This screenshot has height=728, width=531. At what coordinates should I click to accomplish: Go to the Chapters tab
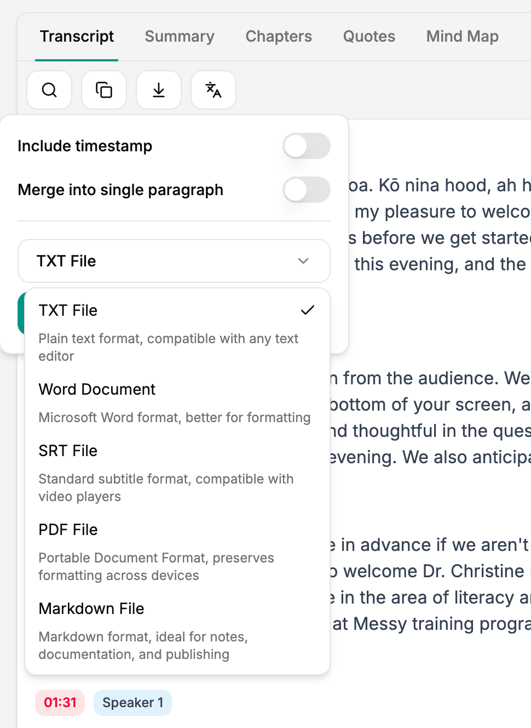[x=279, y=36]
